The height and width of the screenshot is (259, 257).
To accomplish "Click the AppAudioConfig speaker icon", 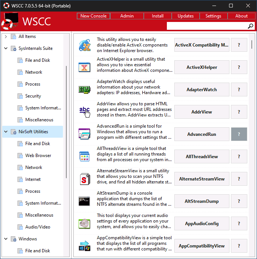I will click(x=84, y=224).
